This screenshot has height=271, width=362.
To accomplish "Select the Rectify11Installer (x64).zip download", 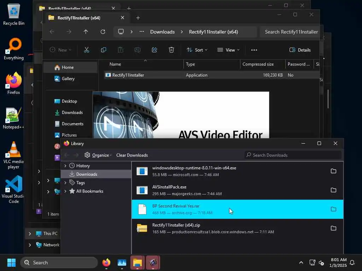I will coord(237,228).
